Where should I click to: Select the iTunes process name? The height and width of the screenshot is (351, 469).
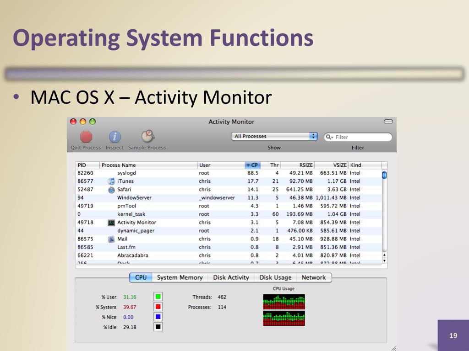[125, 181]
